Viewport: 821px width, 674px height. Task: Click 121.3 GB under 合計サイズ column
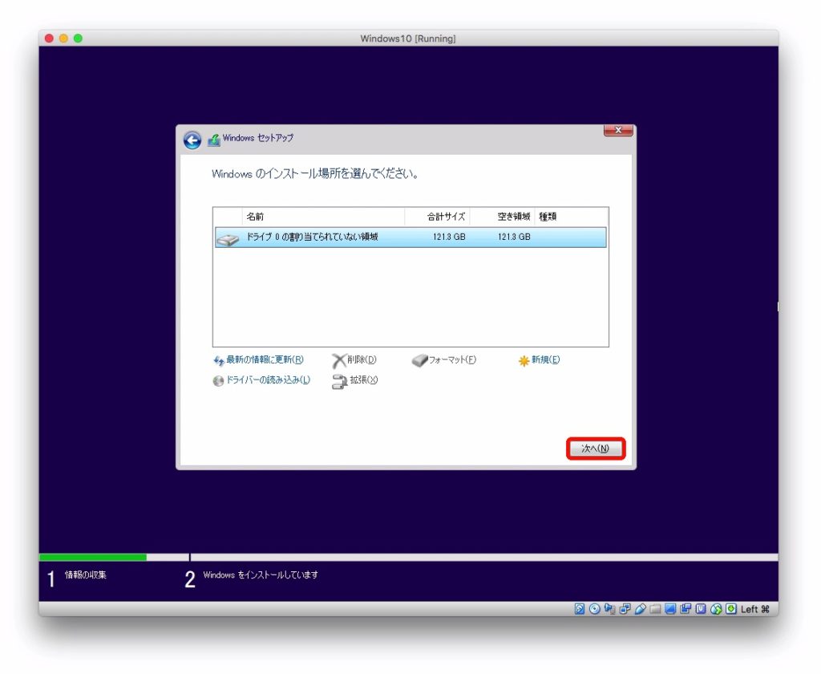tap(449, 237)
